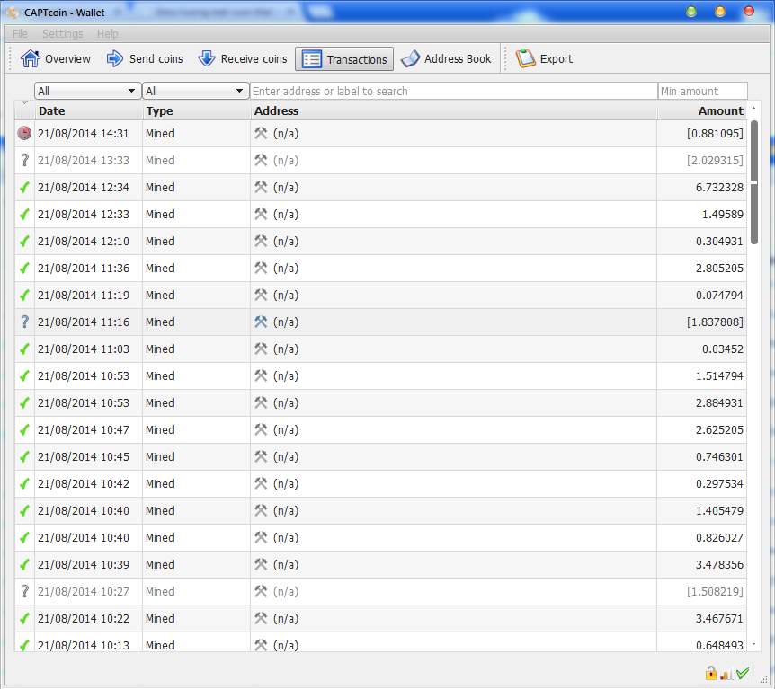Click the Export clipboard icon
Screen dimensions: 775x689
click(525, 59)
